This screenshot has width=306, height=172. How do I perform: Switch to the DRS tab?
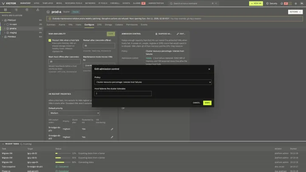[x=99, y=25]
